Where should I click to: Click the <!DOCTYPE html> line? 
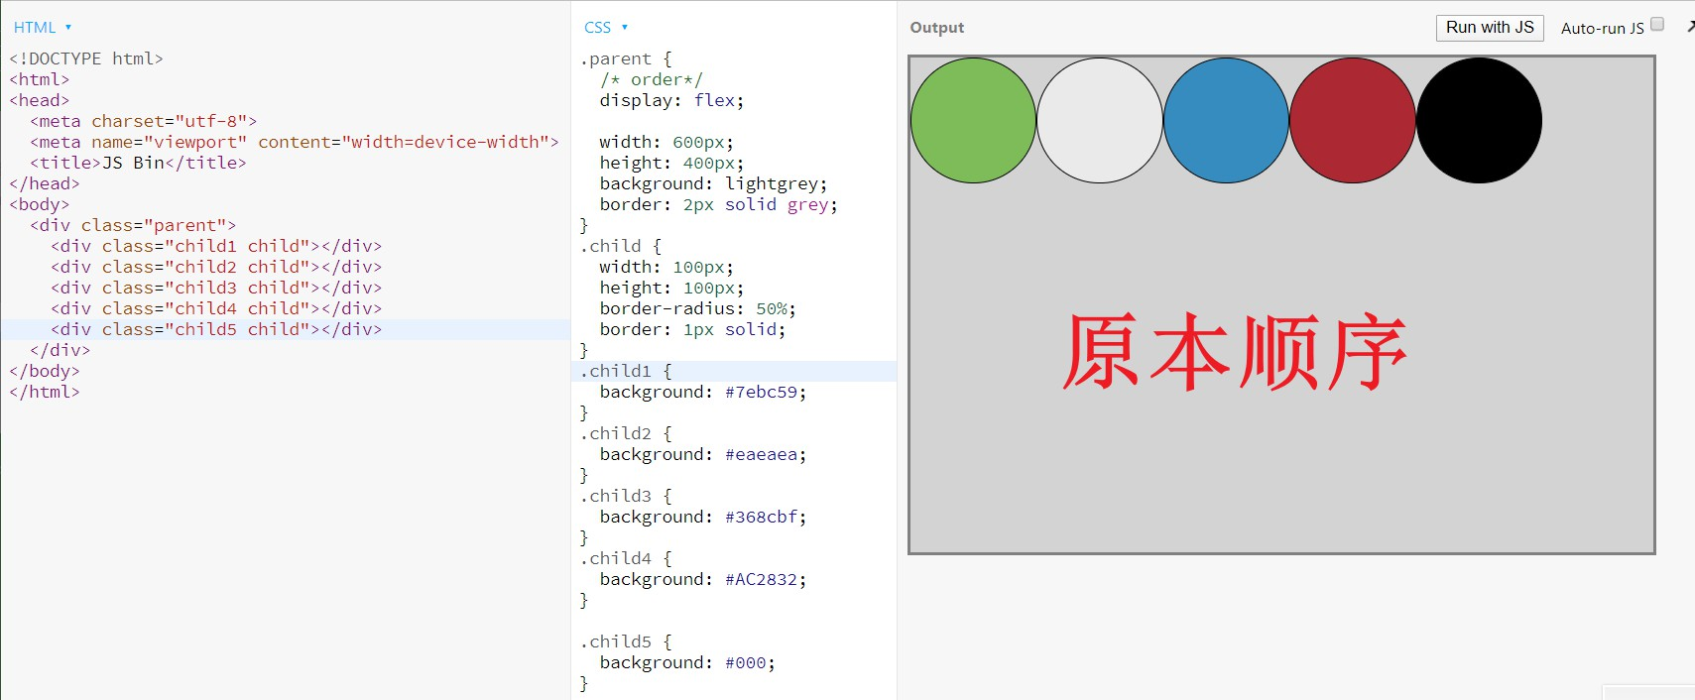(86, 58)
